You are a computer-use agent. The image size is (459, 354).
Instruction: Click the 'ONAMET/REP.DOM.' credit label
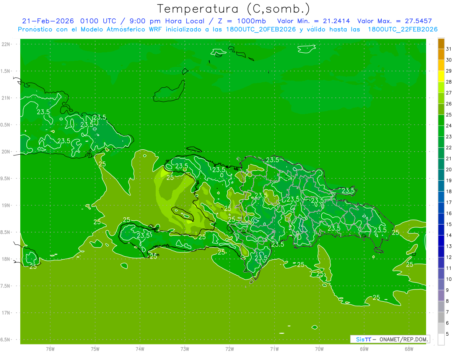click(x=404, y=339)
